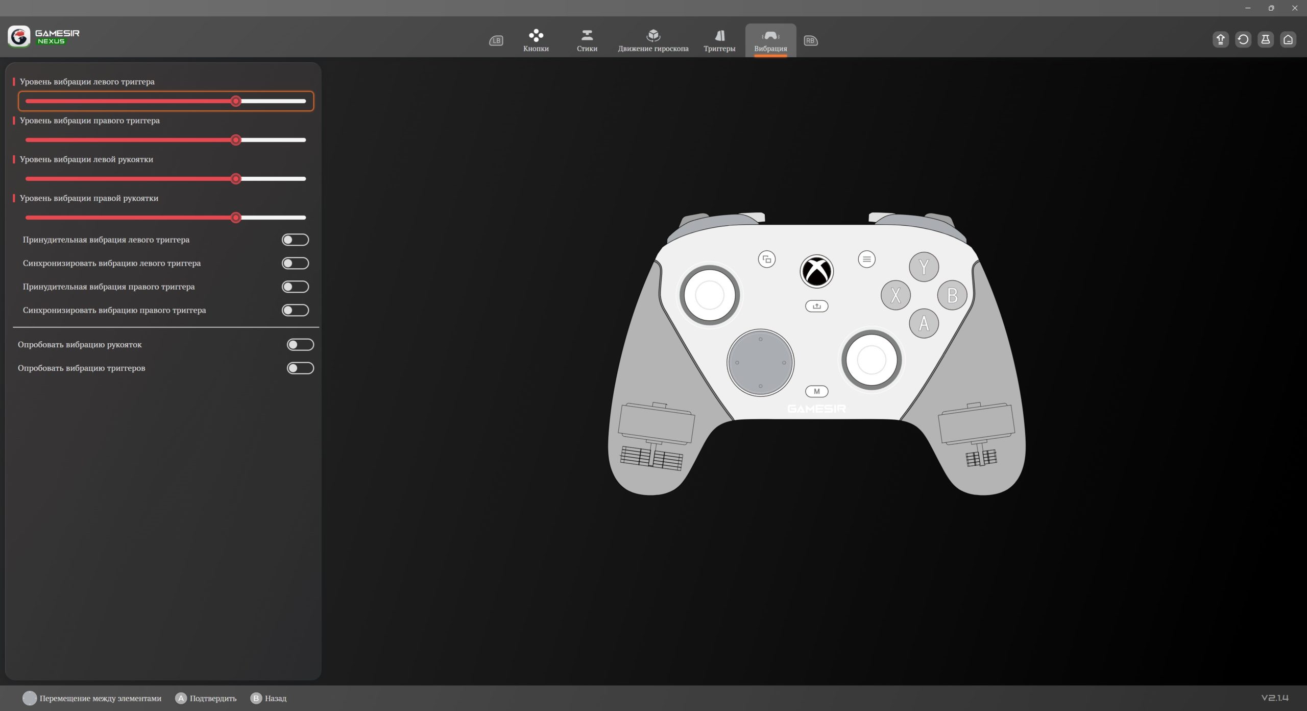Click the controller's right analog stick
The width and height of the screenshot is (1307, 711).
[x=872, y=360]
